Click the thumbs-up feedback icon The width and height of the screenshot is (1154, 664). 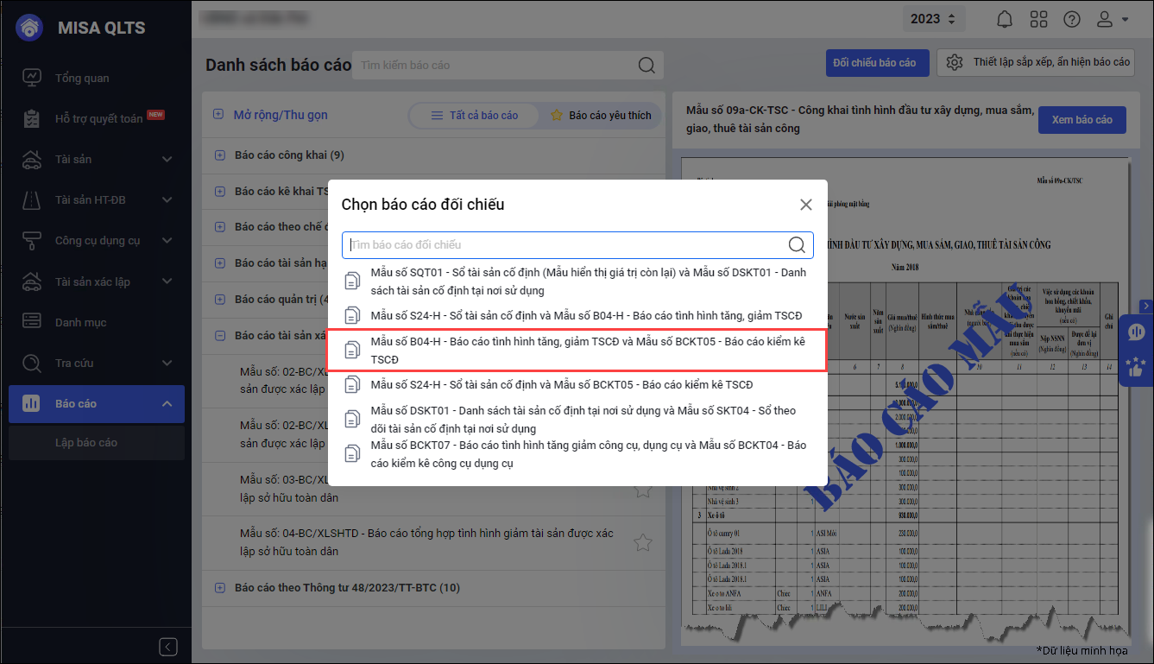pos(1137,367)
